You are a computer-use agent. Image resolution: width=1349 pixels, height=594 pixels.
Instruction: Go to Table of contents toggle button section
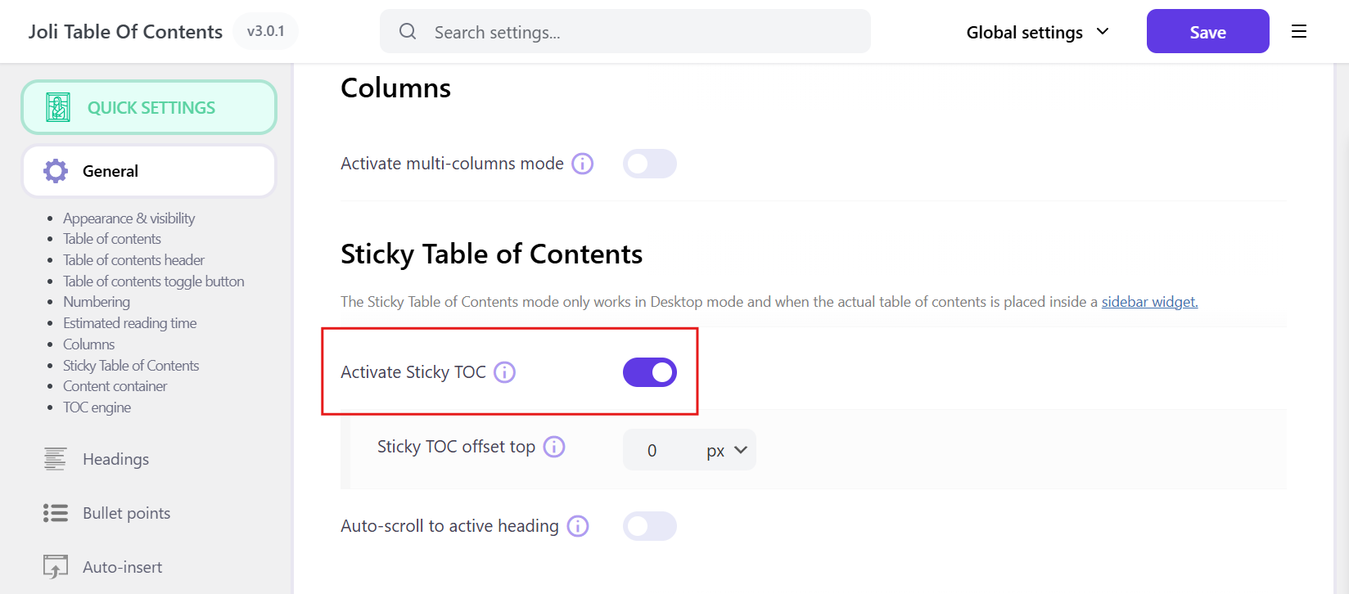153,281
